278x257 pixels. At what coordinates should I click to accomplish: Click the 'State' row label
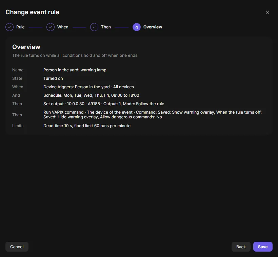pyautogui.click(x=17, y=78)
